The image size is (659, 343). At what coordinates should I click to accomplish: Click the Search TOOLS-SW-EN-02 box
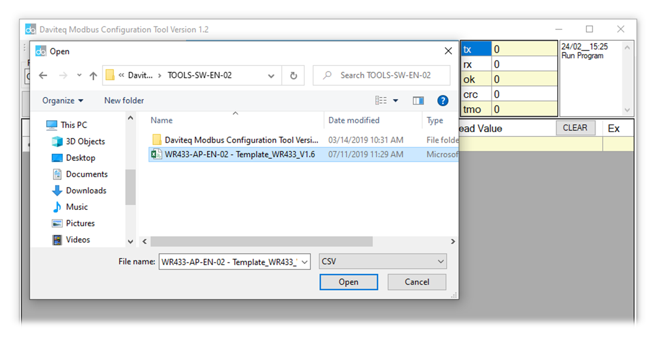click(x=382, y=75)
